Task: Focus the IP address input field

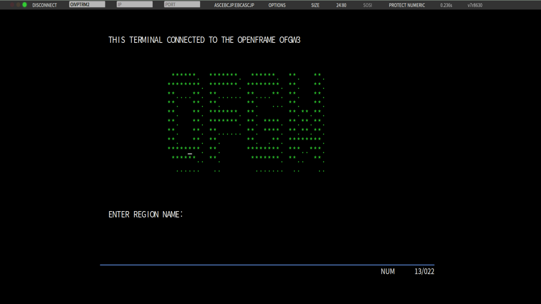Action: pyautogui.click(x=134, y=5)
